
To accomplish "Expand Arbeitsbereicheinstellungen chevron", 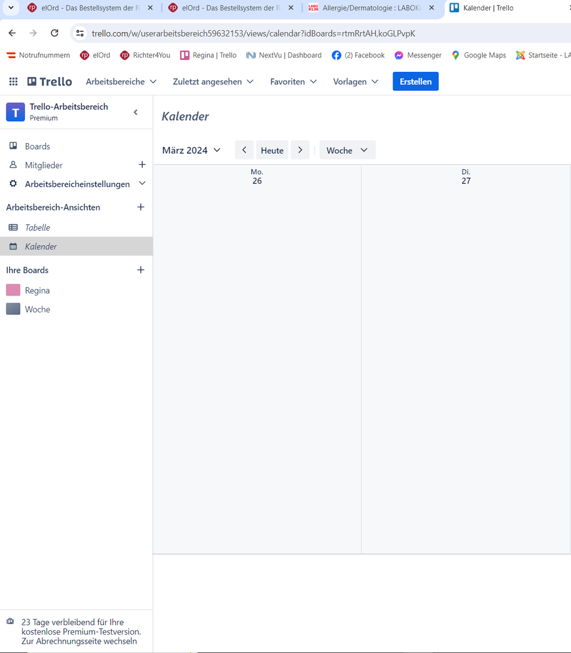I will click(142, 183).
